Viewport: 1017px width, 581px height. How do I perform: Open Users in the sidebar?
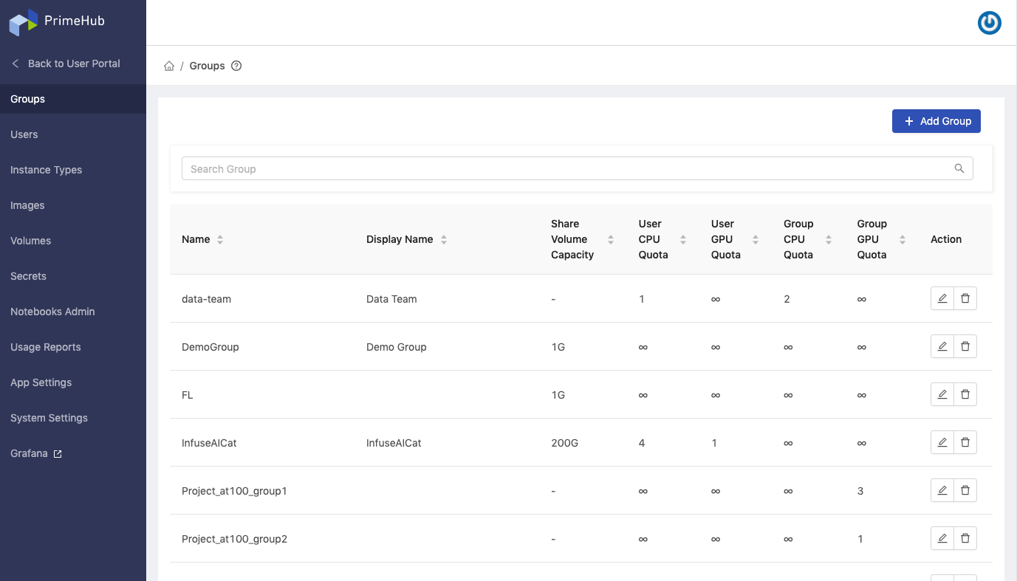[73, 134]
